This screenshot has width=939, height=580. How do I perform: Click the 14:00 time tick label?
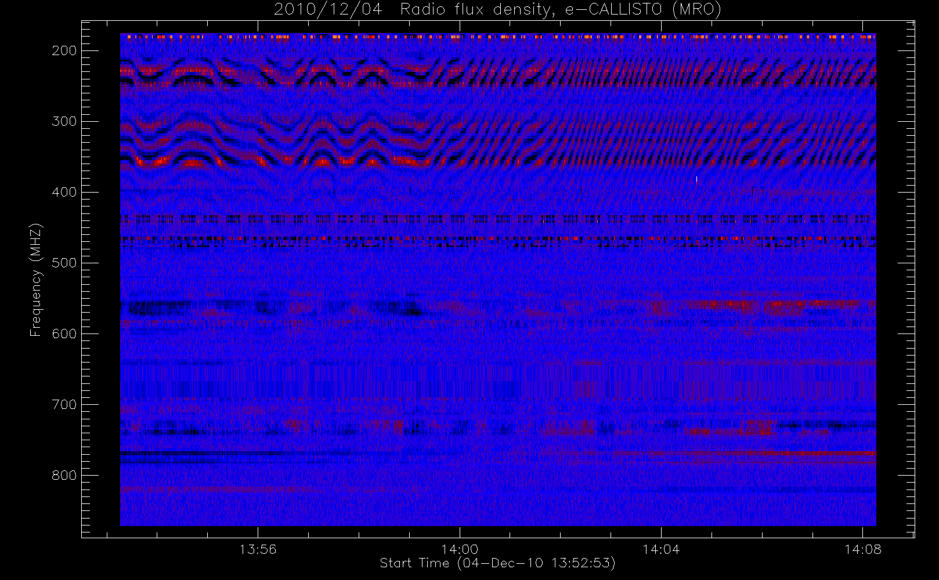point(460,549)
